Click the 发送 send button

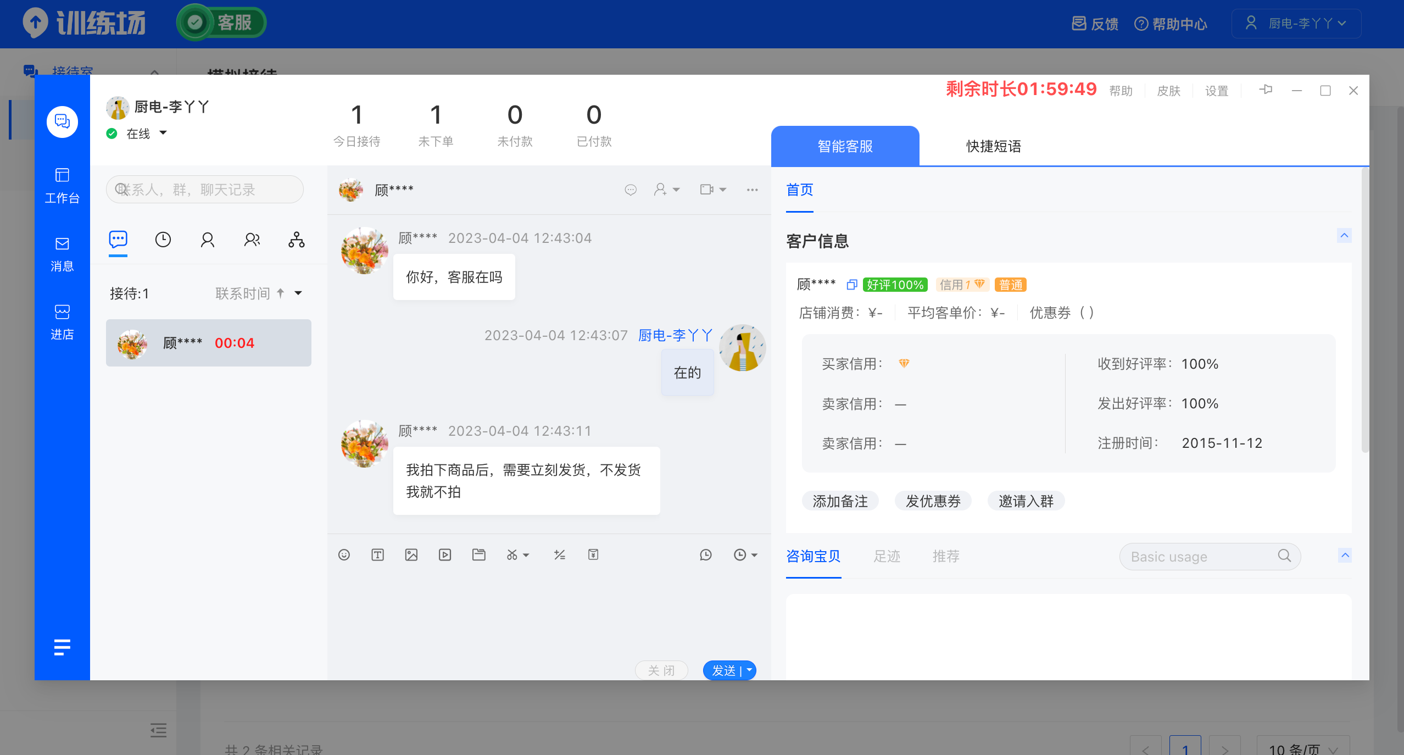tap(723, 670)
